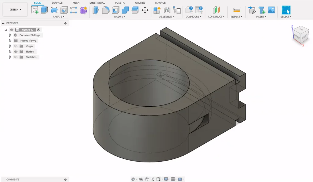Open the DESIGN workspace dropdown
The image size is (313, 182).
click(x=15, y=9)
